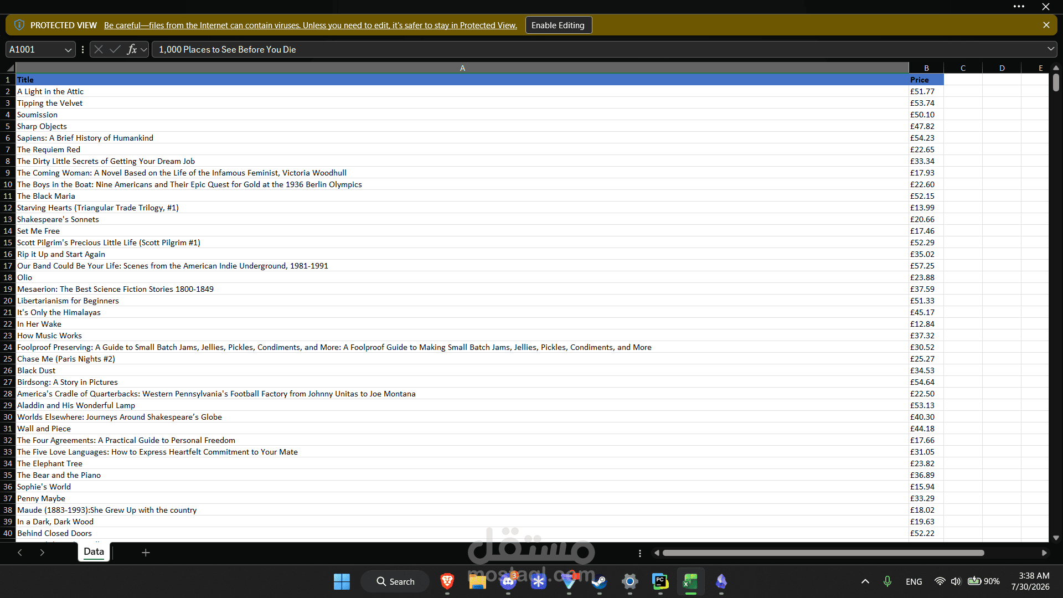Click the Enter checkmark formula bar icon
This screenshot has height=598, width=1063.
pos(115,50)
